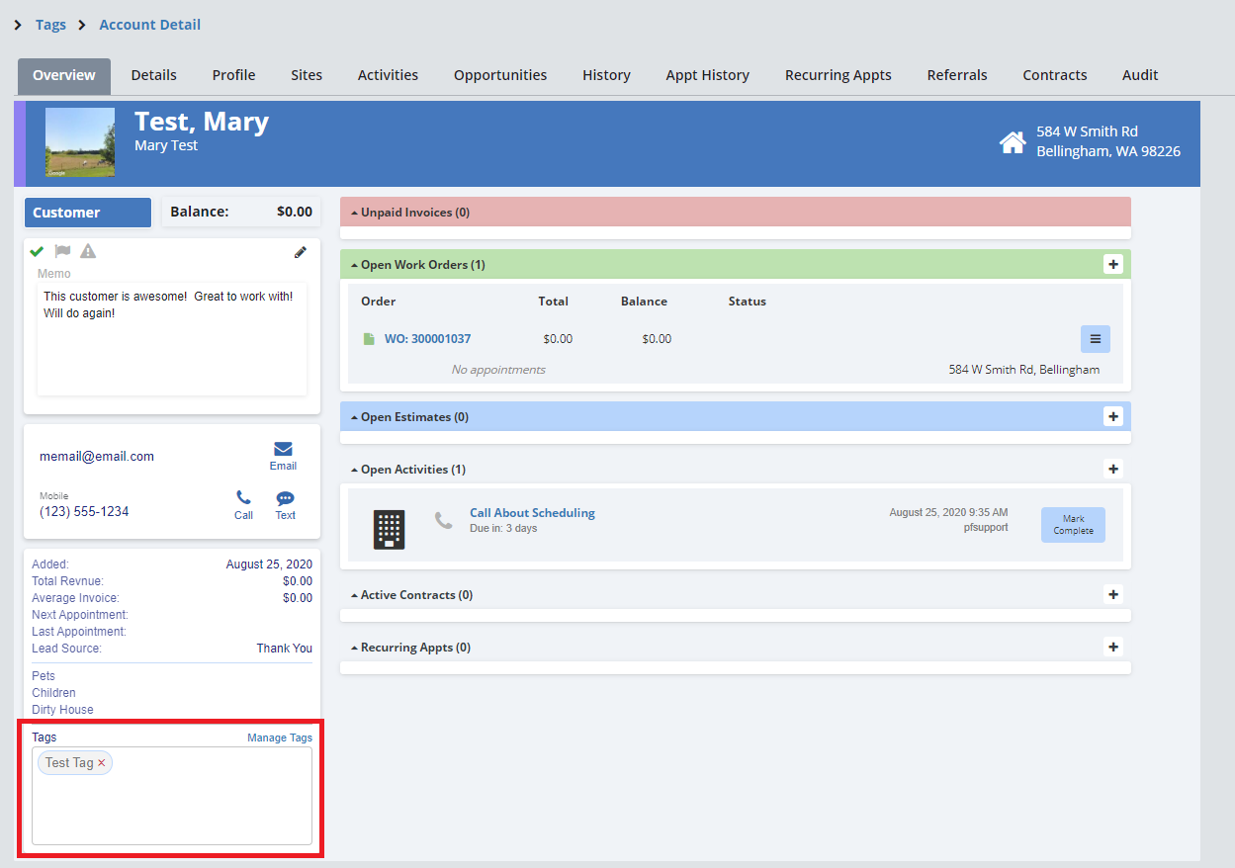Click the customer property photo thumbnail

(80, 143)
